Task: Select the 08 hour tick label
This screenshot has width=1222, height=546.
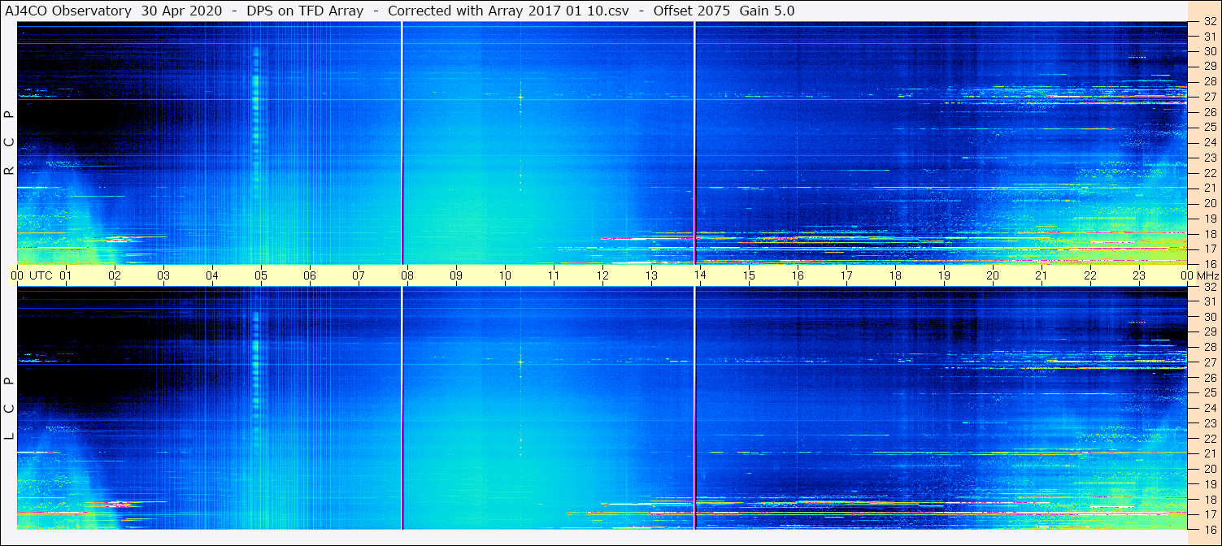Action: click(407, 276)
